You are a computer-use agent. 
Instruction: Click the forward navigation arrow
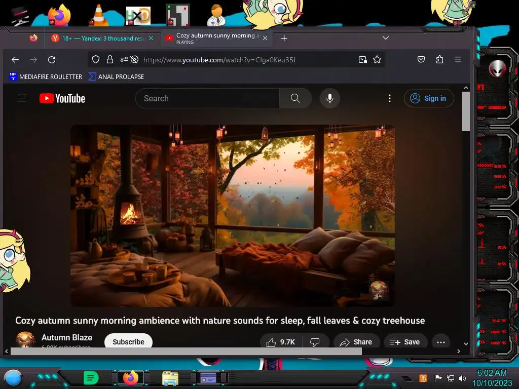33,60
